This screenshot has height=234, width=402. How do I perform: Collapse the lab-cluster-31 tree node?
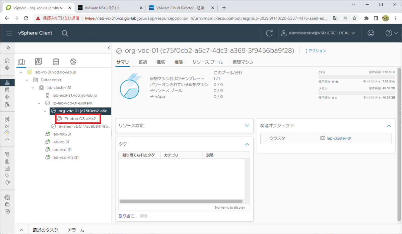tap(33, 88)
